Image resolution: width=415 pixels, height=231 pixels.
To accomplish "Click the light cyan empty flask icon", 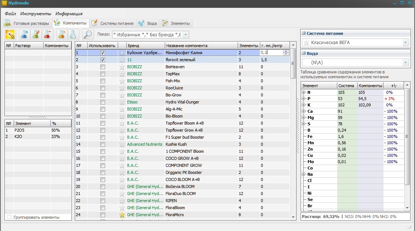I will tap(73, 34).
